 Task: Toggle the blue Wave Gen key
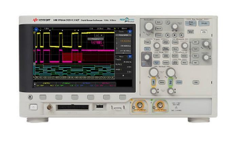pyautogui.click(x=156, y=63)
